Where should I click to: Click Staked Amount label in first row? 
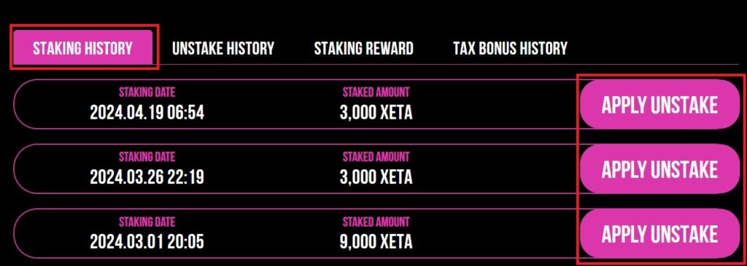[x=376, y=92]
